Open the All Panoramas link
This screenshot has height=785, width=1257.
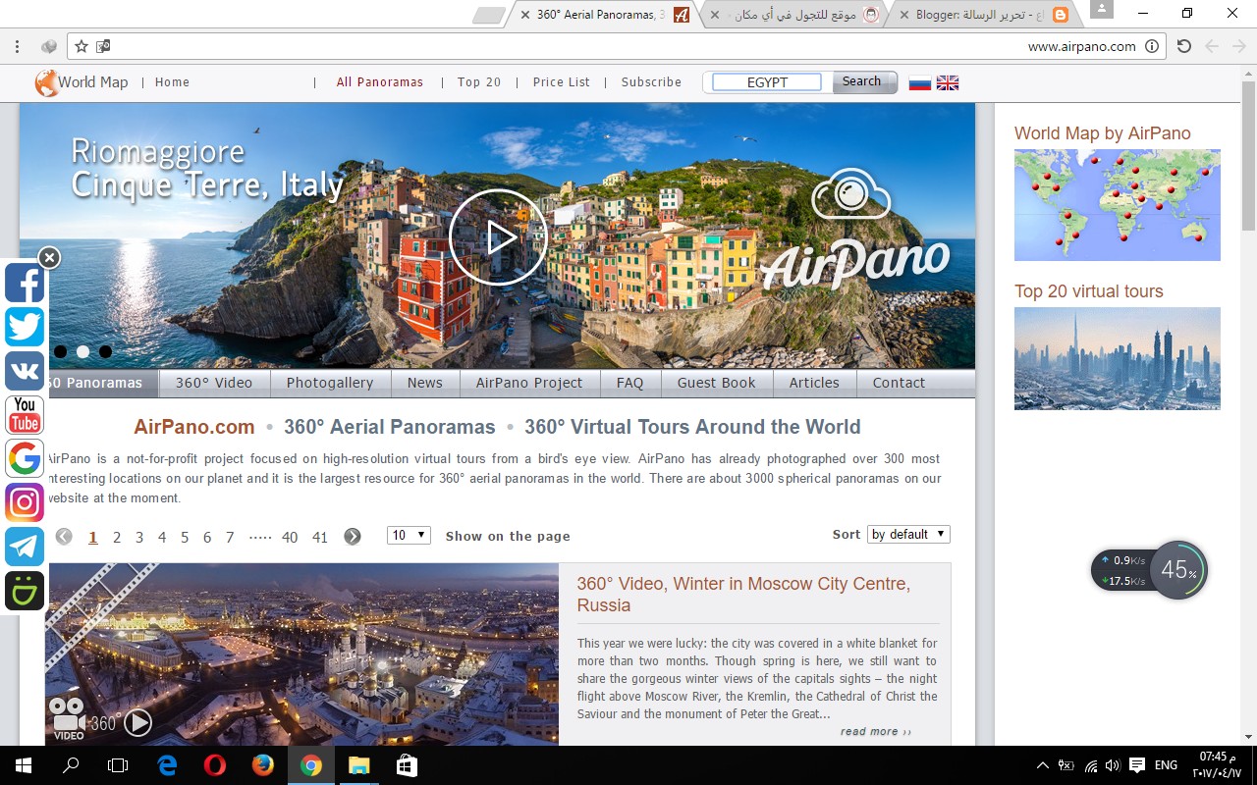(380, 82)
